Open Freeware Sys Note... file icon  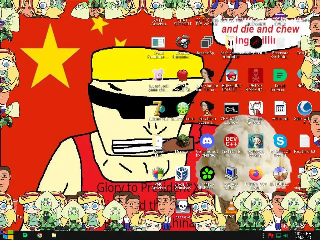pos(280,43)
